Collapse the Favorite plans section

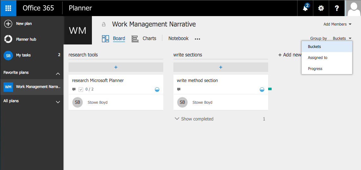(58, 73)
